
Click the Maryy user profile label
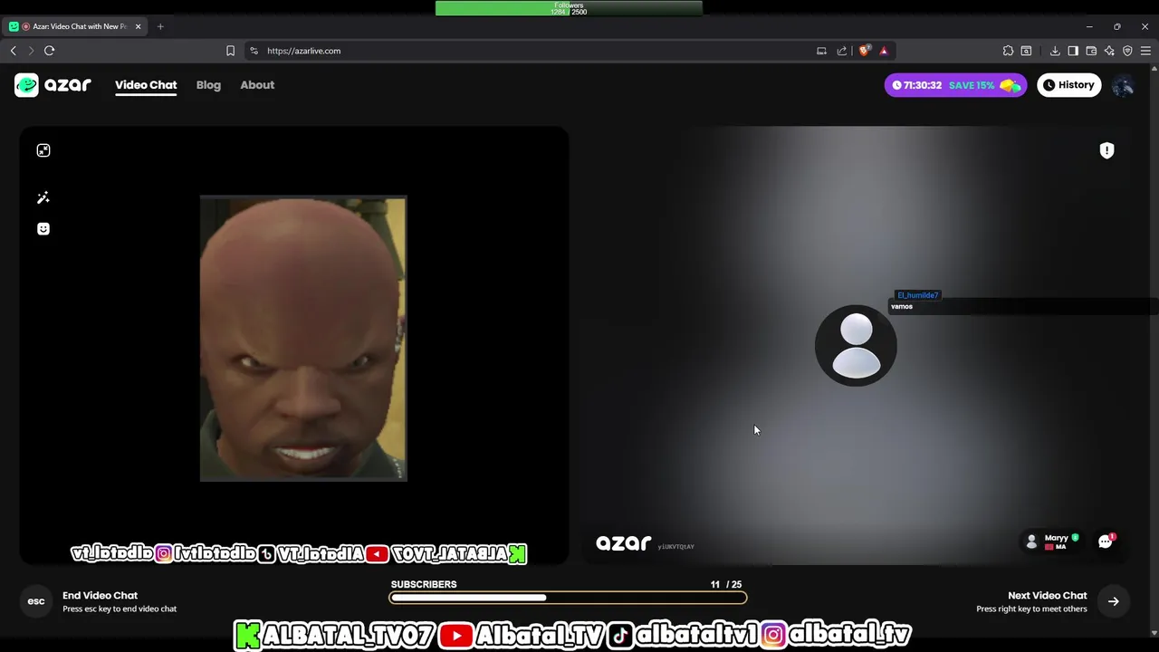1051,542
